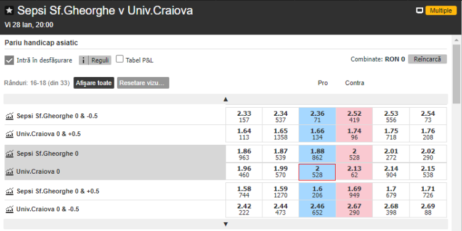
Task: Open the live video monitor icon
Action: click(419, 11)
